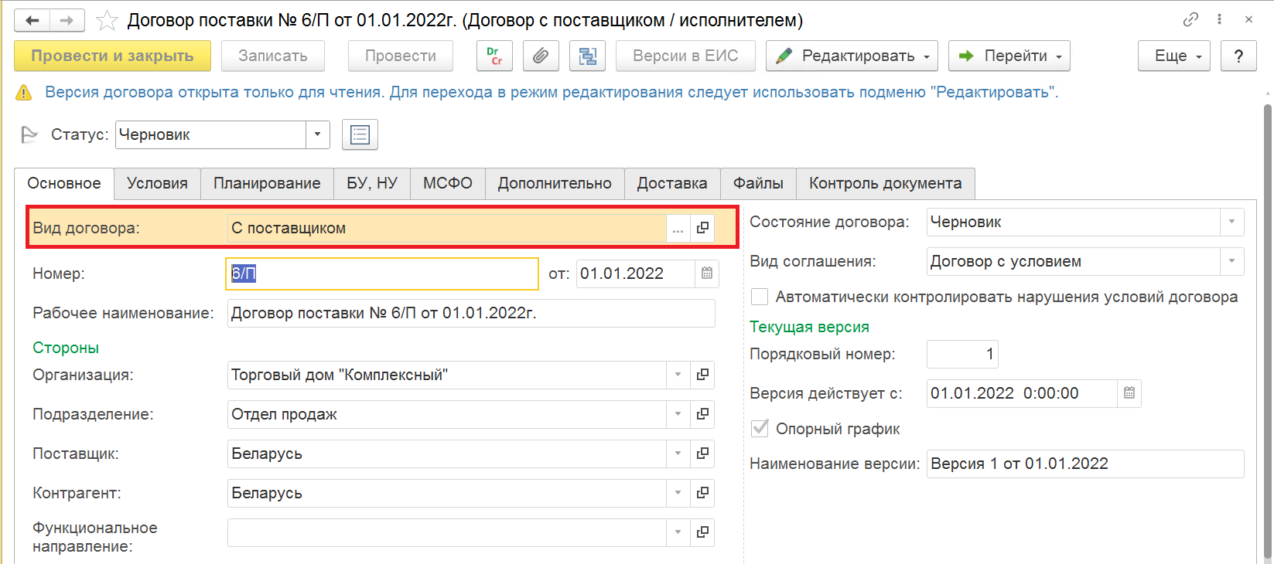Screen dimensions: 1274x564
Task: Open Контрагент item form icon
Action: coord(702,493)
